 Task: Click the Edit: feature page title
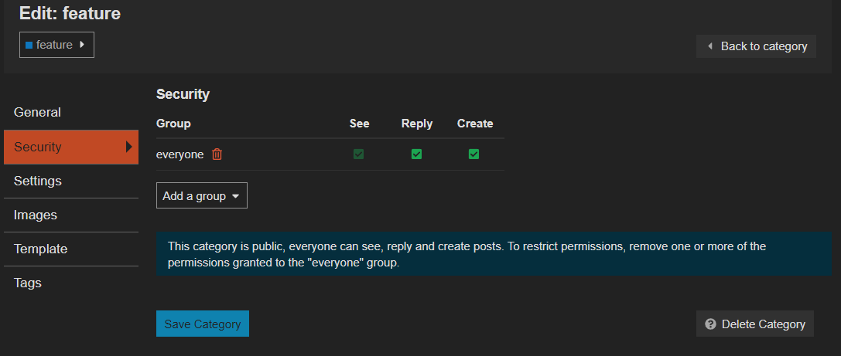[x=70, y=13]
